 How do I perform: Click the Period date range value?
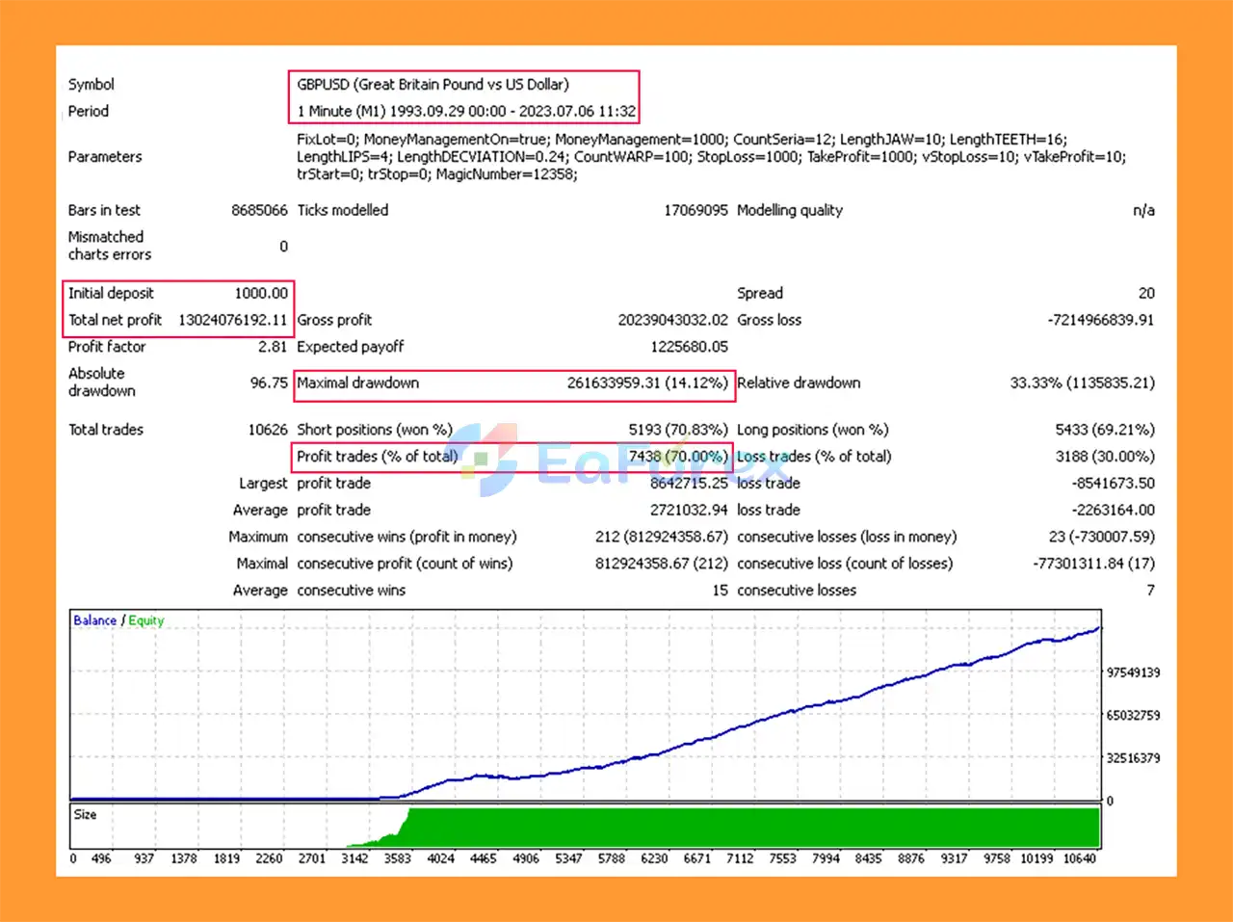pos(466,112)
